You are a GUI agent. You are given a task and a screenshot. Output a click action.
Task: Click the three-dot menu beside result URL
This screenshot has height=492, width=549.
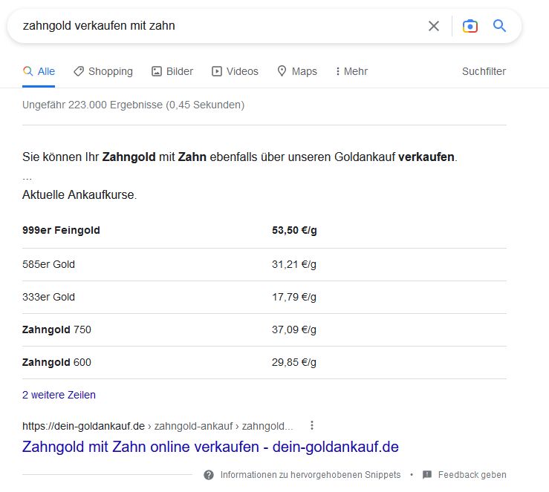pos(312,425)
